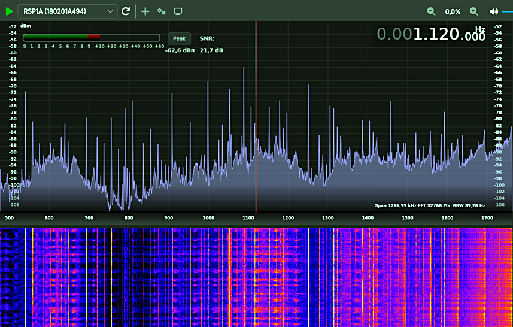Viewport: 513px width, 327px height.
Task: Click the monitor display icon
Action: [x=178, y=11]
